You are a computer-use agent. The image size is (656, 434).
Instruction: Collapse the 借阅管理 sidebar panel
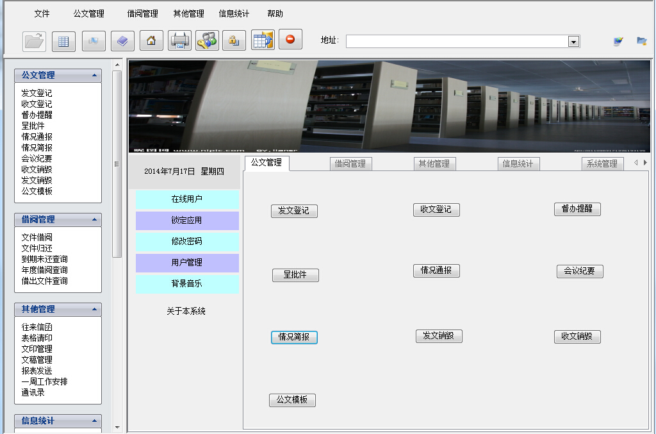95,219
